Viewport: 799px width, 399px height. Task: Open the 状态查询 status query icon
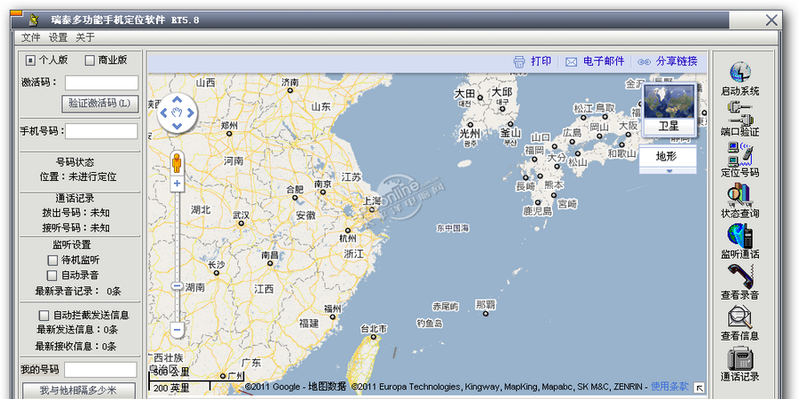(740, 195)
